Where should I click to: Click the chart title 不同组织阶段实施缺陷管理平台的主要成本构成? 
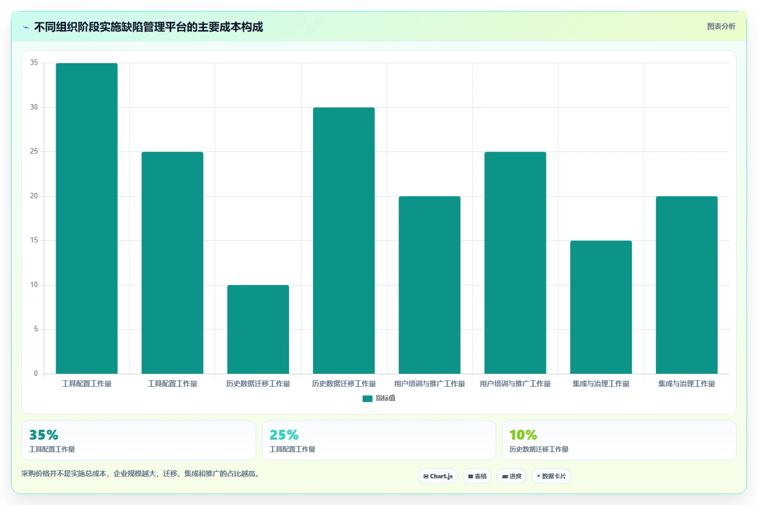pos(148,27)
